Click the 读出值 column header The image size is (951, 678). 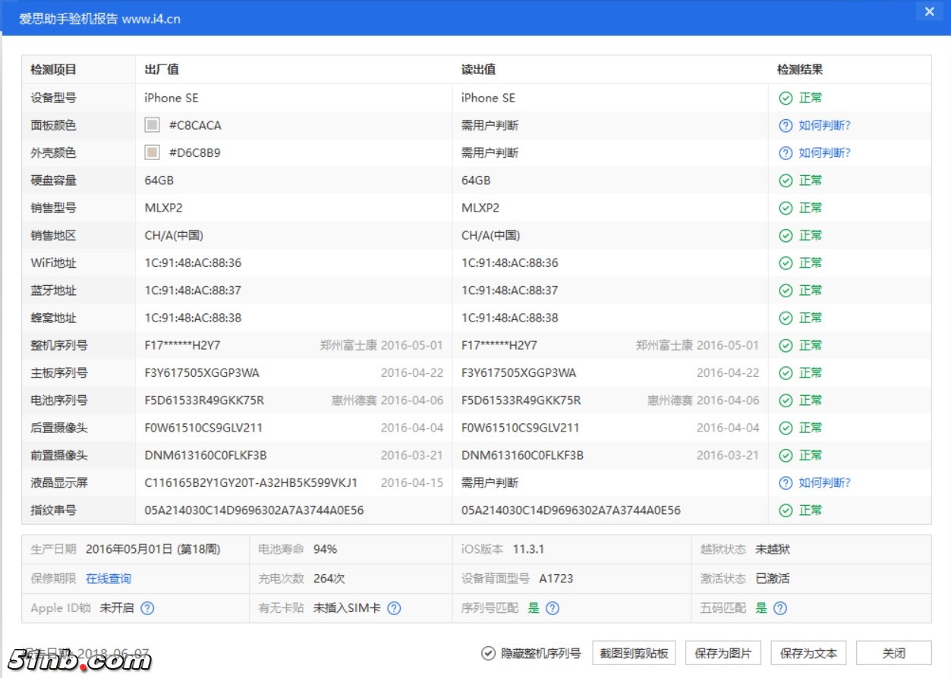click(478, 70)
